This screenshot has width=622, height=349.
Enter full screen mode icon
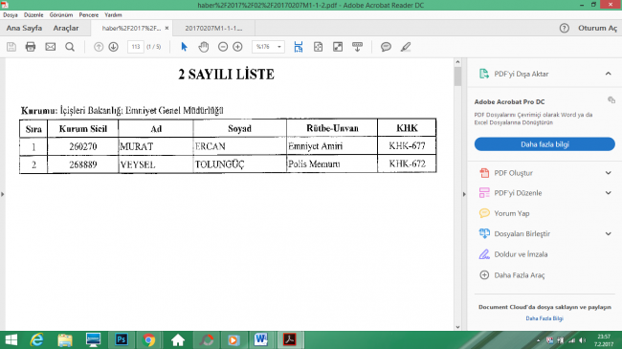coord(338,47)
